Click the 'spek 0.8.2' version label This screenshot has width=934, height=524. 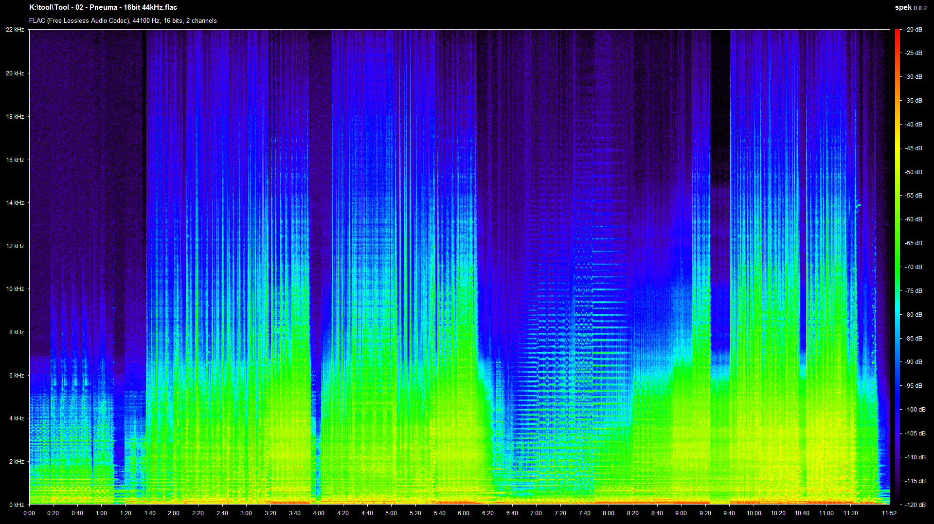911,8
